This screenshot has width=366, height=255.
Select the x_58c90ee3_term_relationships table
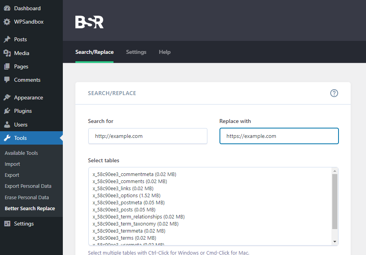pos(139,217)
